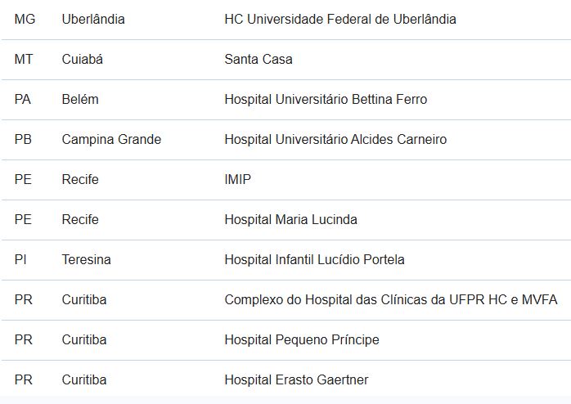Click the Uberlândia city cell

(93, 20)
